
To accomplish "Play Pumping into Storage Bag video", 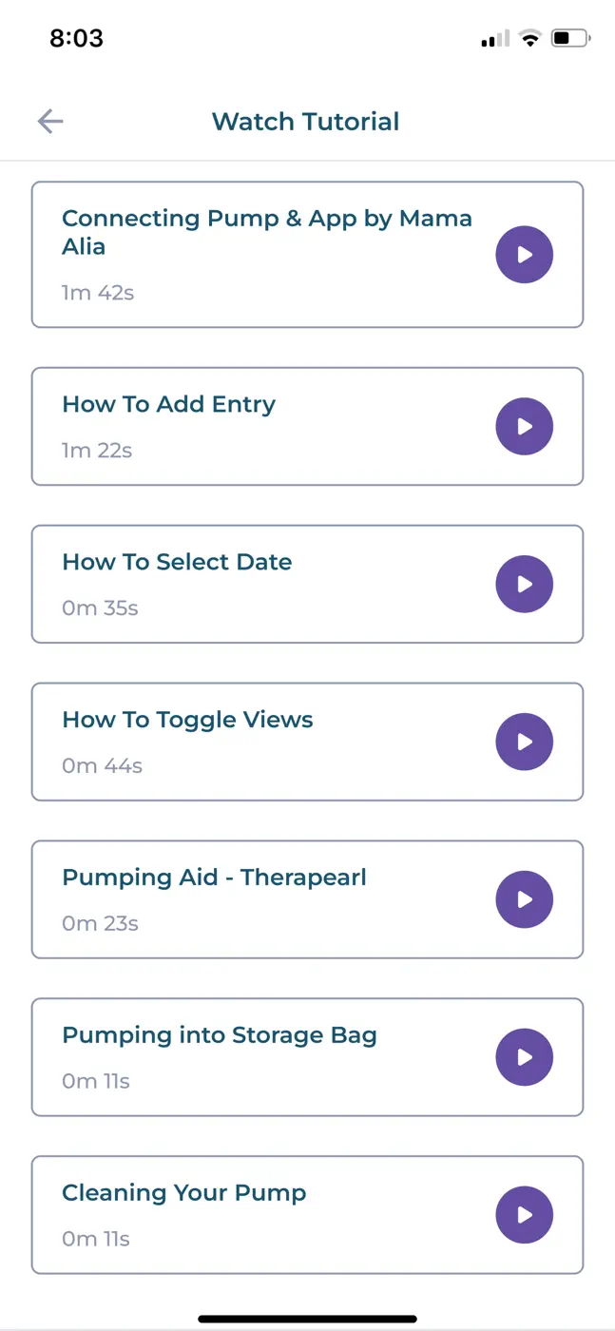I will [x=525, y=1057].
